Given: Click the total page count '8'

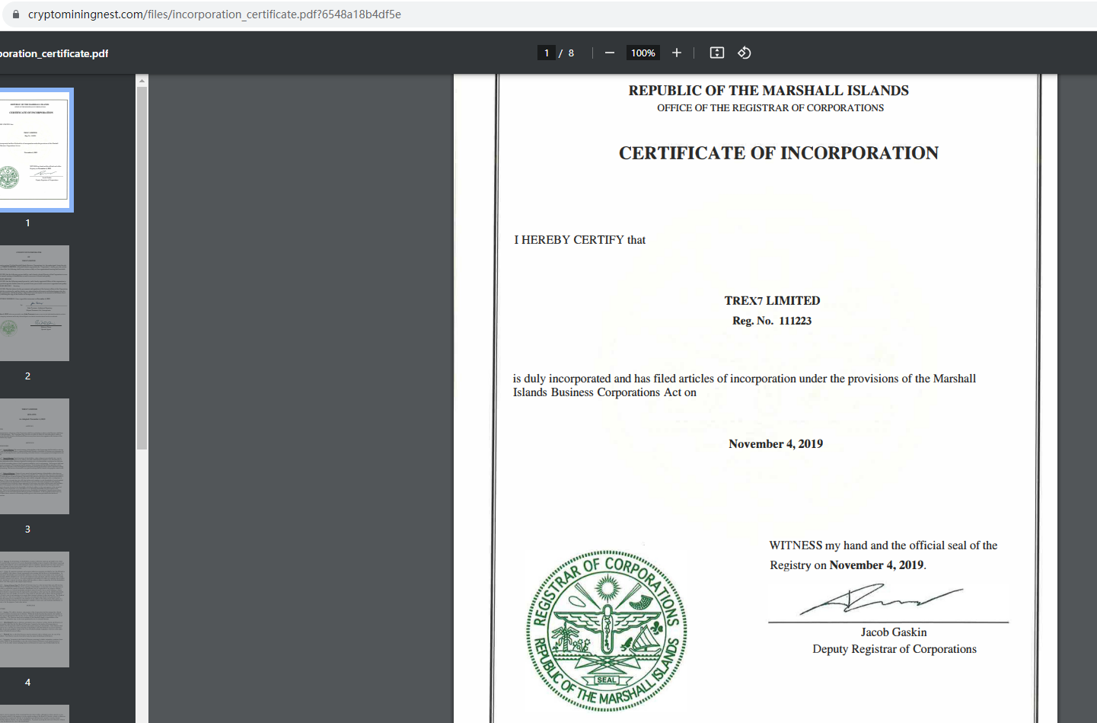Looking at the screenshot, I should 571,53.
